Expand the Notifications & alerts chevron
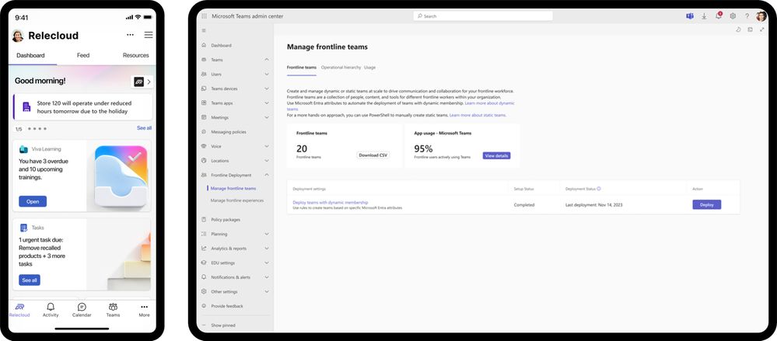The width and height of the screenshot is (777, 341). [x=267, y=277]
